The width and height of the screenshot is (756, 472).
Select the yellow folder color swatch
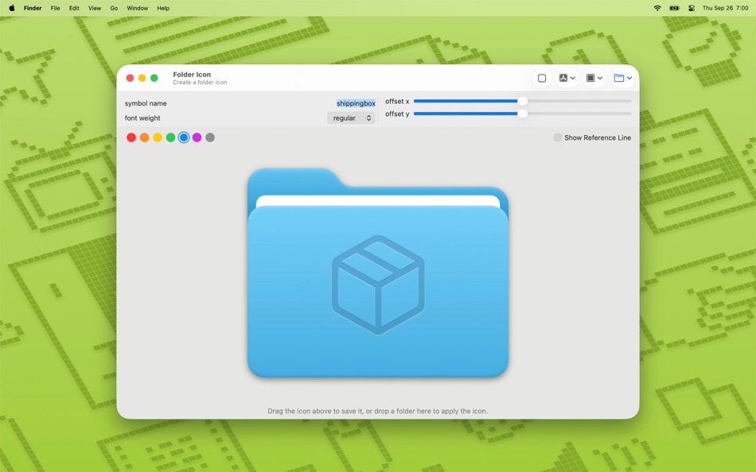158,137
